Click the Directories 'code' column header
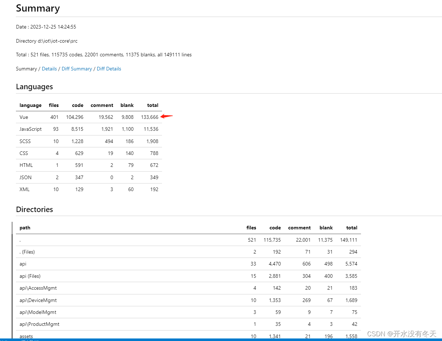This screenshot has width=442, height=341. point(275,228)
